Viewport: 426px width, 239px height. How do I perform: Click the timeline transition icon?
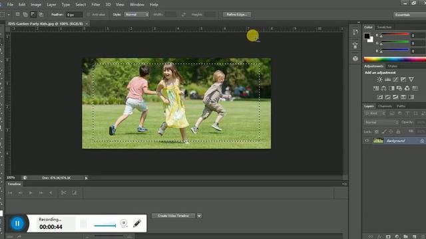click(x=74, y=193)
